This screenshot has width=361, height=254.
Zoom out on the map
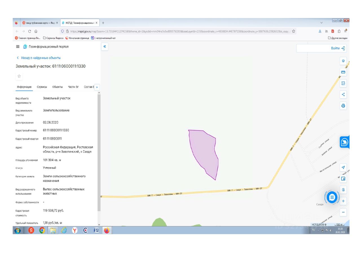coord(343,212)
